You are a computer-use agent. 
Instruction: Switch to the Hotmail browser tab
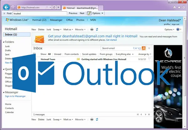coord(80,8)
